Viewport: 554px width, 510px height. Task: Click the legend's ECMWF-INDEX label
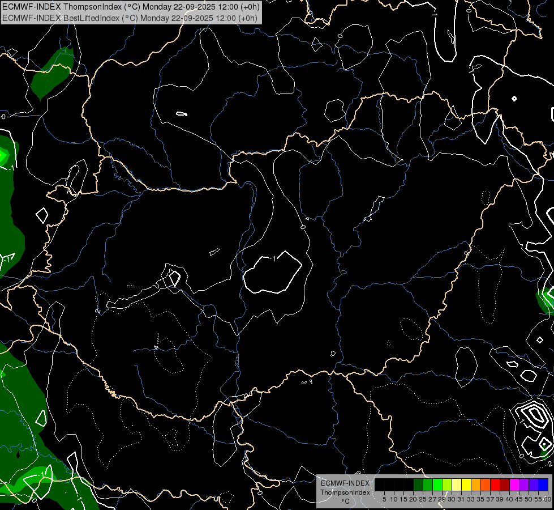coord(345,483)
